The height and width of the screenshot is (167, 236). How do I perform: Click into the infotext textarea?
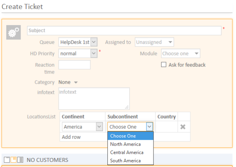click(94, 99)
